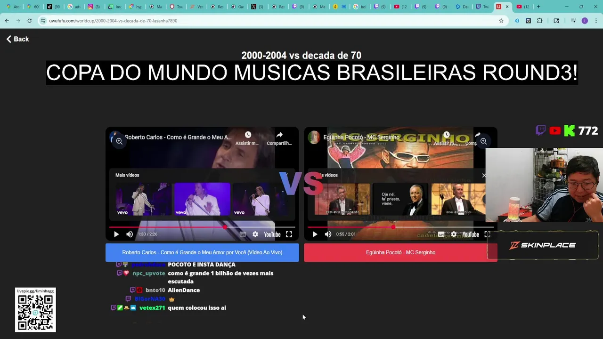Switch to the Google Maps 'Tou' tab
The height and width of the screenshot is (339, 603).
tap(175, 7)
